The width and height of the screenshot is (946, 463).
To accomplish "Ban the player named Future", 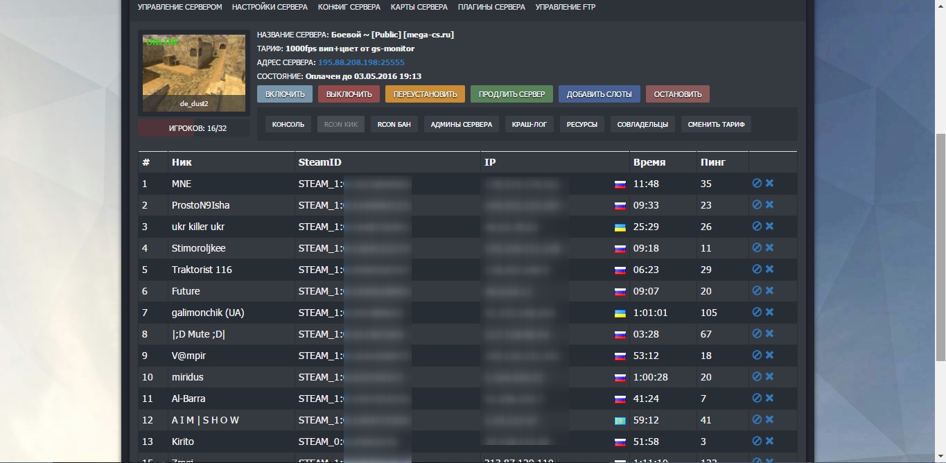I will tap(757, 290).
